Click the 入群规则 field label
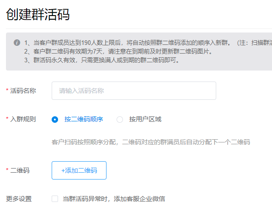Image resolution: width=272 pixels, height=218 pixels. pyautogui.click(x=23, y=119)
